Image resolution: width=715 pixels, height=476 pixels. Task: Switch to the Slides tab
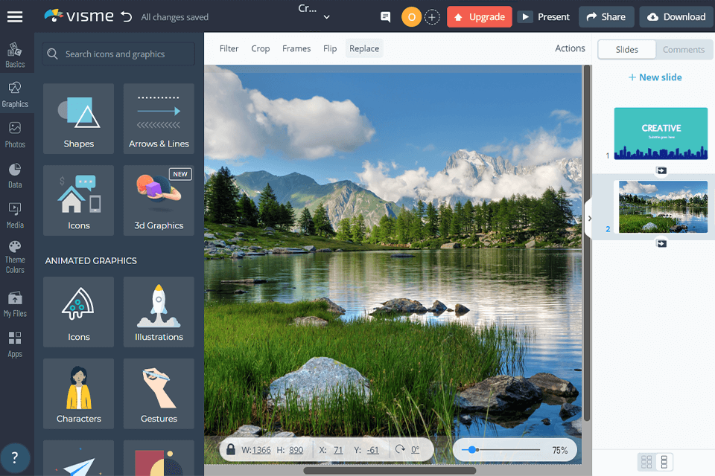626,50
